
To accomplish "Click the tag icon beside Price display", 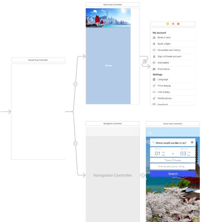I will (154, 86).
